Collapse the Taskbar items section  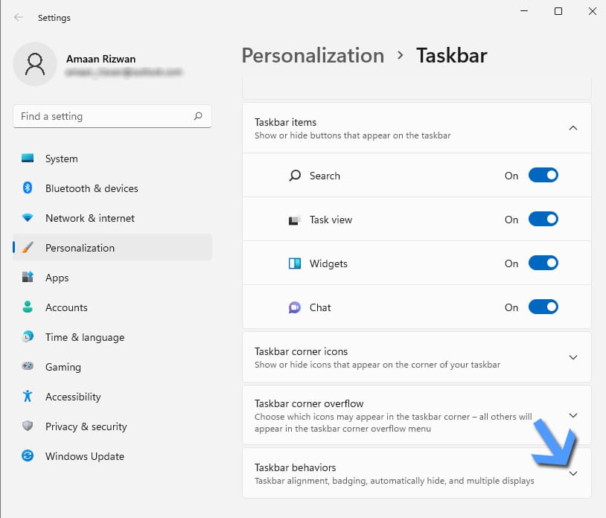point(572,127)
